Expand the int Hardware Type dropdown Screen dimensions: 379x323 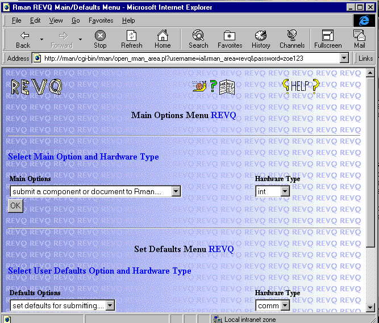[285, 191]
